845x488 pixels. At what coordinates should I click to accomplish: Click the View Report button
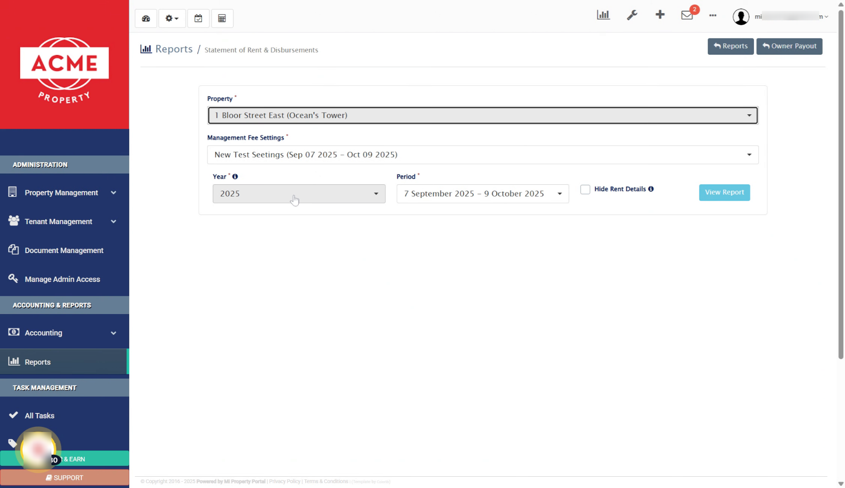(x=724, y=192)
